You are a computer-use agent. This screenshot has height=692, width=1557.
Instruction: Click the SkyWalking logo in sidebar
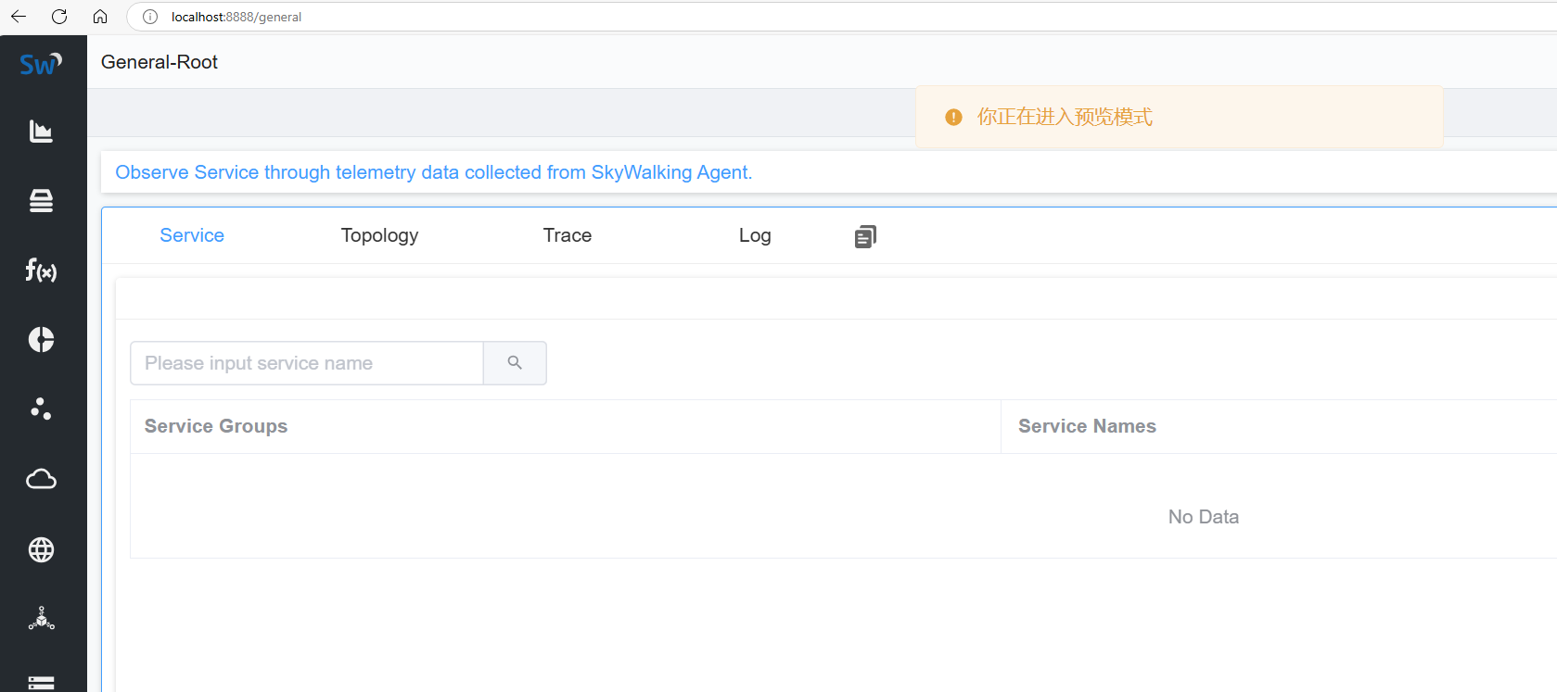[41, 64]
